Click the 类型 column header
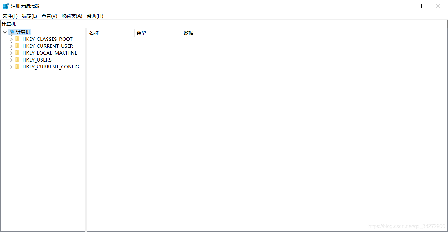Viewport: 448px width, 232px height. click(158, 33)
